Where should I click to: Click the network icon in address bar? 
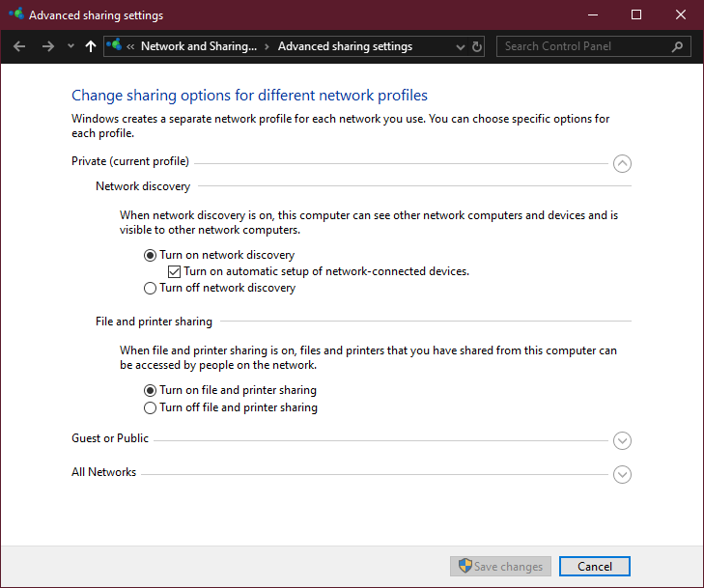coord(115,46)
